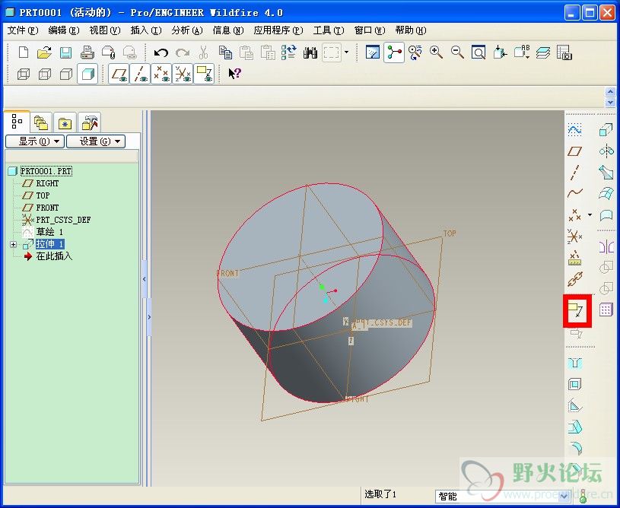Open the View Manager
620x508 pixels.
(x=564, y=52)
